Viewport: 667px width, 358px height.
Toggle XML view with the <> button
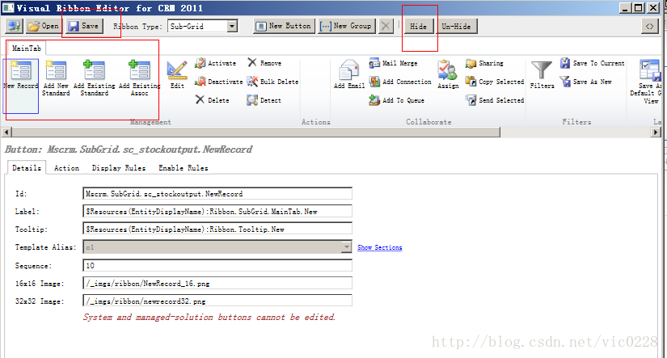click(649, 27)
